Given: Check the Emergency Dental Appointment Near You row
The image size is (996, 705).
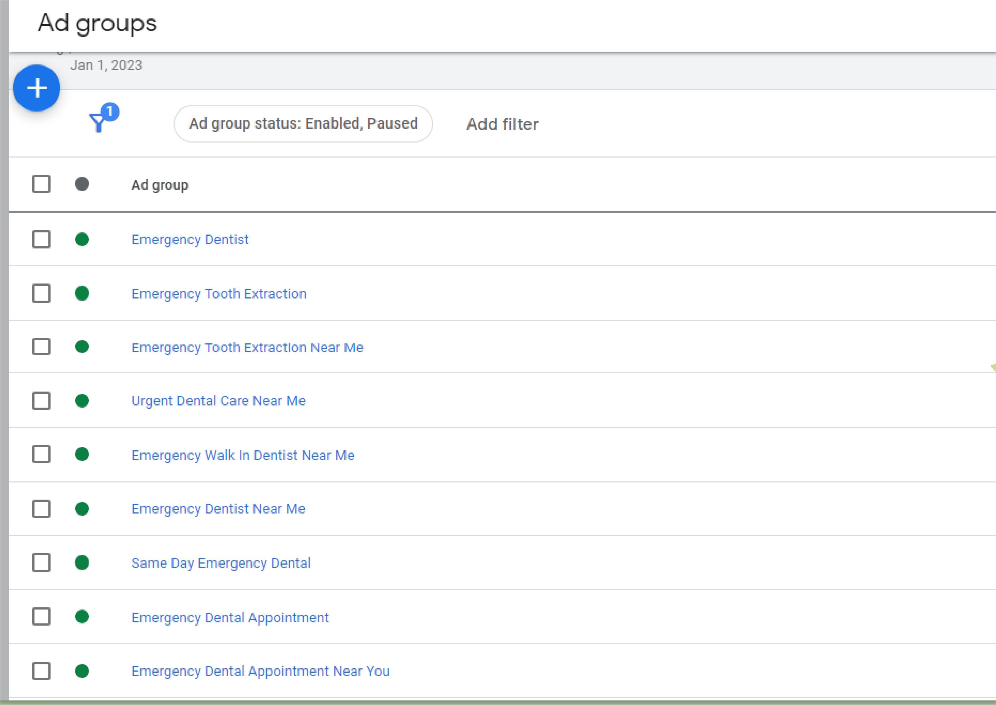Looking at the screenshot, I should point(41,671).
